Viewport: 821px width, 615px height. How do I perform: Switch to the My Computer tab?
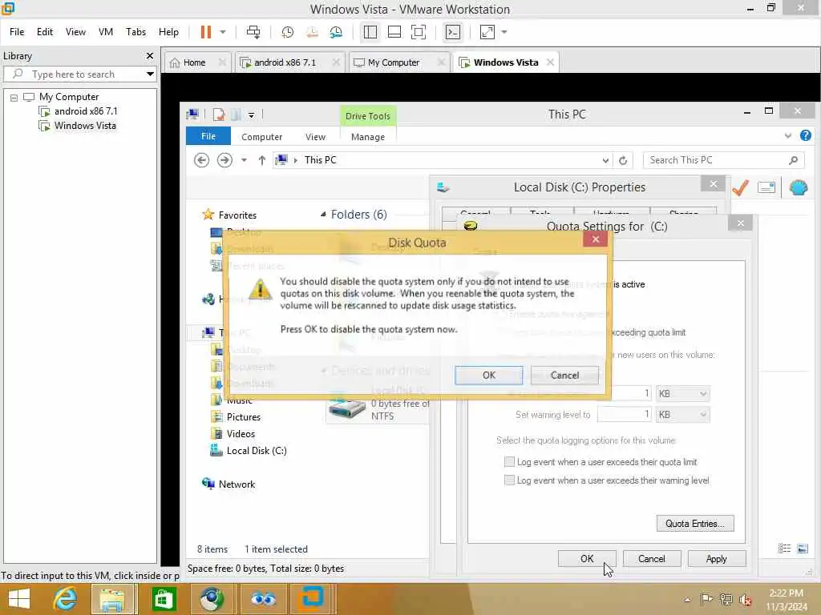394,62
